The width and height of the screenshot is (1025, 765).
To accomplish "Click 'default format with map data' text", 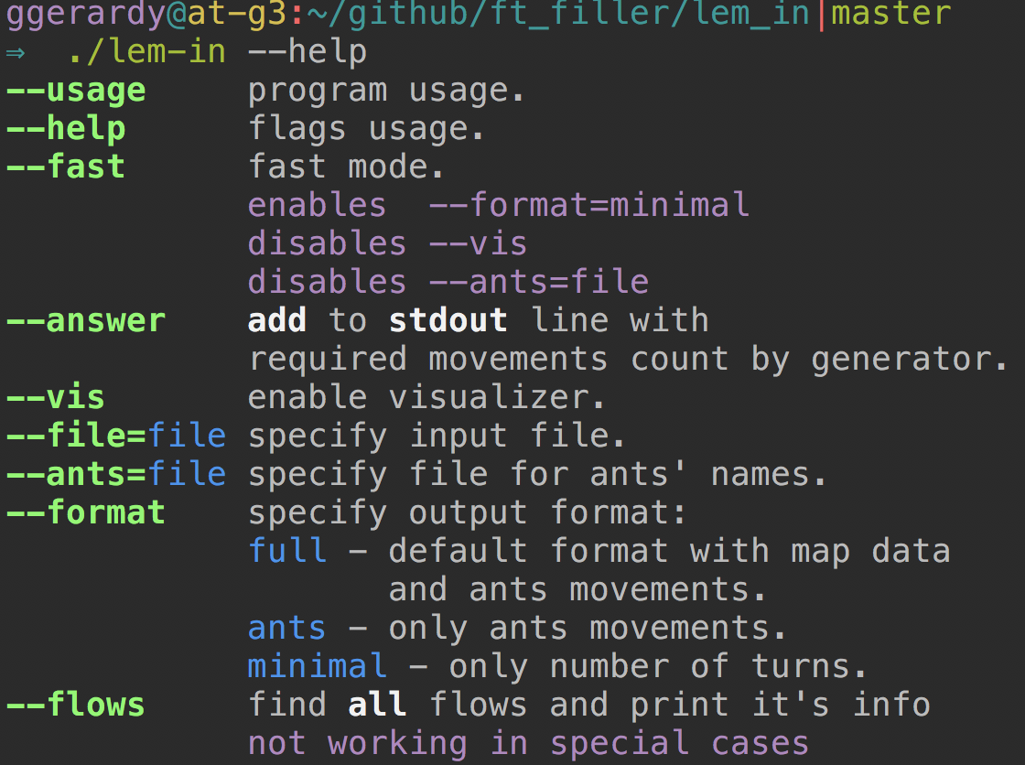I will tap(669, 551).
